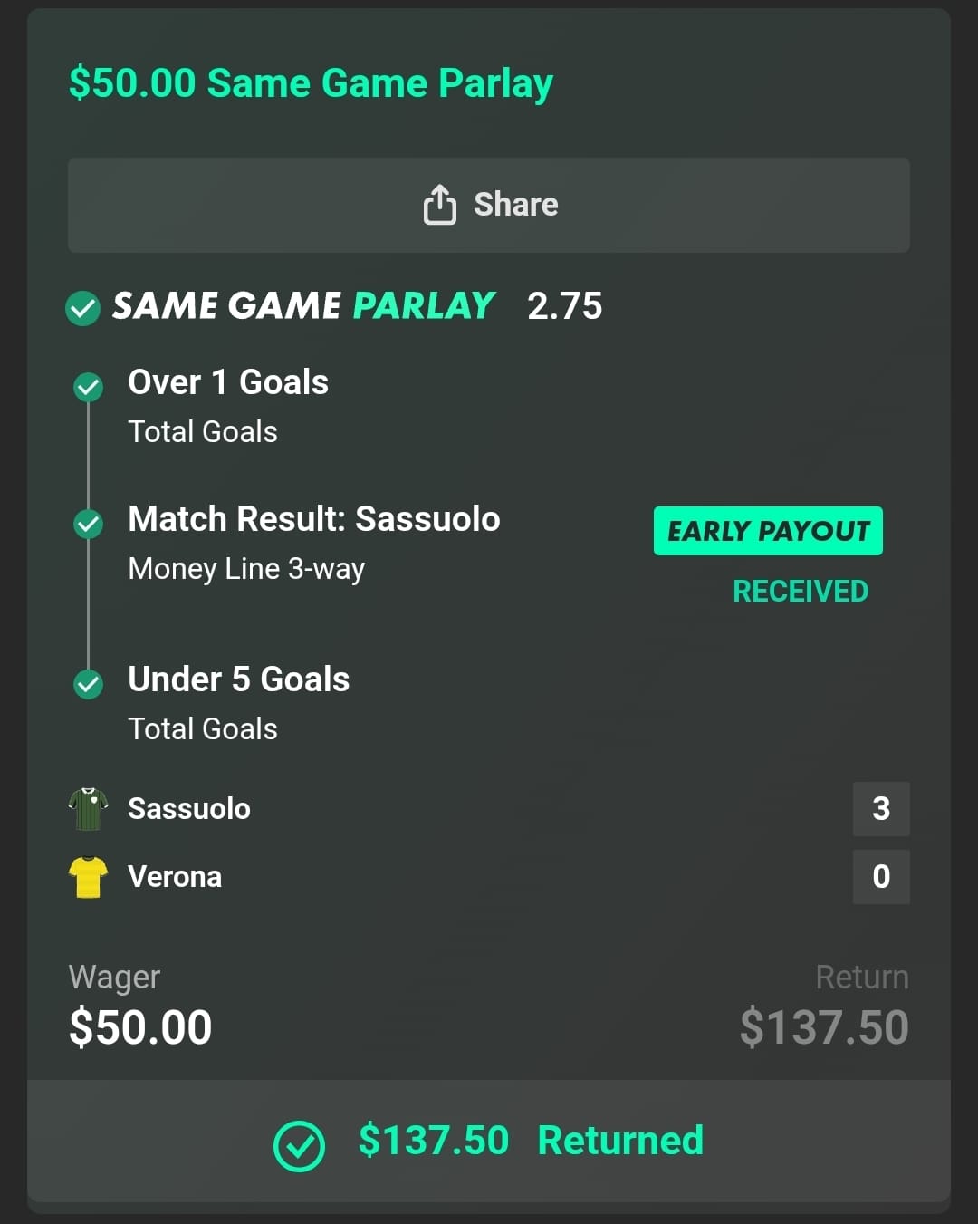Click the Verona yellow jersey icon
Viewport: 978px width, 1224px height.
[88, 877]
